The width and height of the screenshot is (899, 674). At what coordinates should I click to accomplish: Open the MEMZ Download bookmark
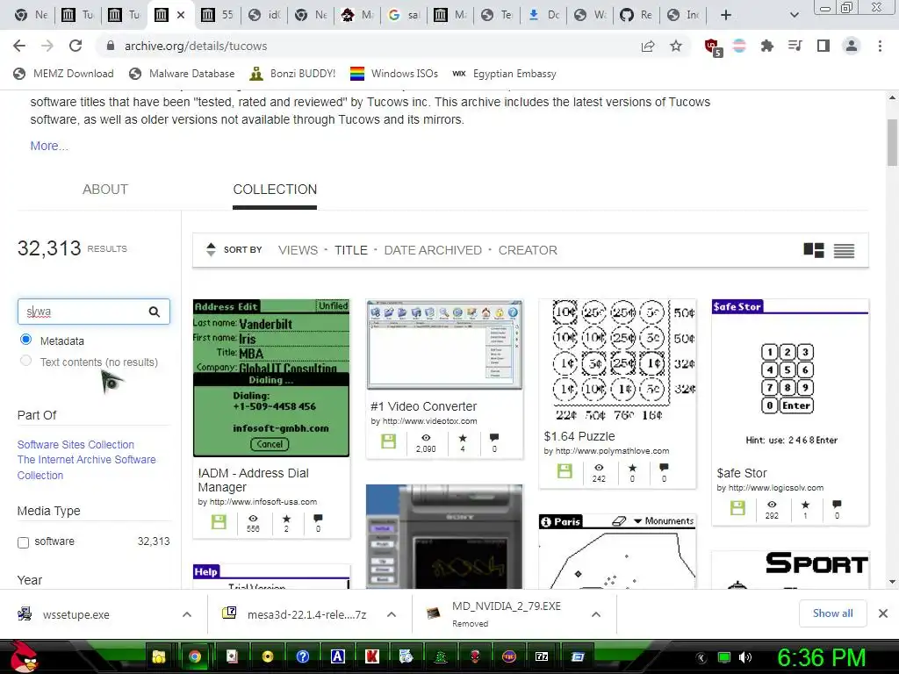(x=63, y=74)
